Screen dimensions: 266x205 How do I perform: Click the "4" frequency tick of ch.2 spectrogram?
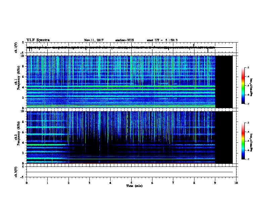(24, 143)
